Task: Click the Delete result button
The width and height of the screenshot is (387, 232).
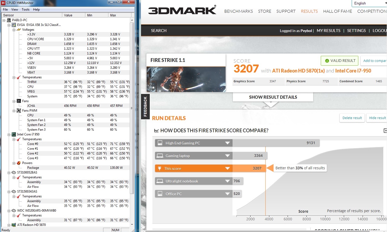Action: pyautogui.click(x=352, y=118)
